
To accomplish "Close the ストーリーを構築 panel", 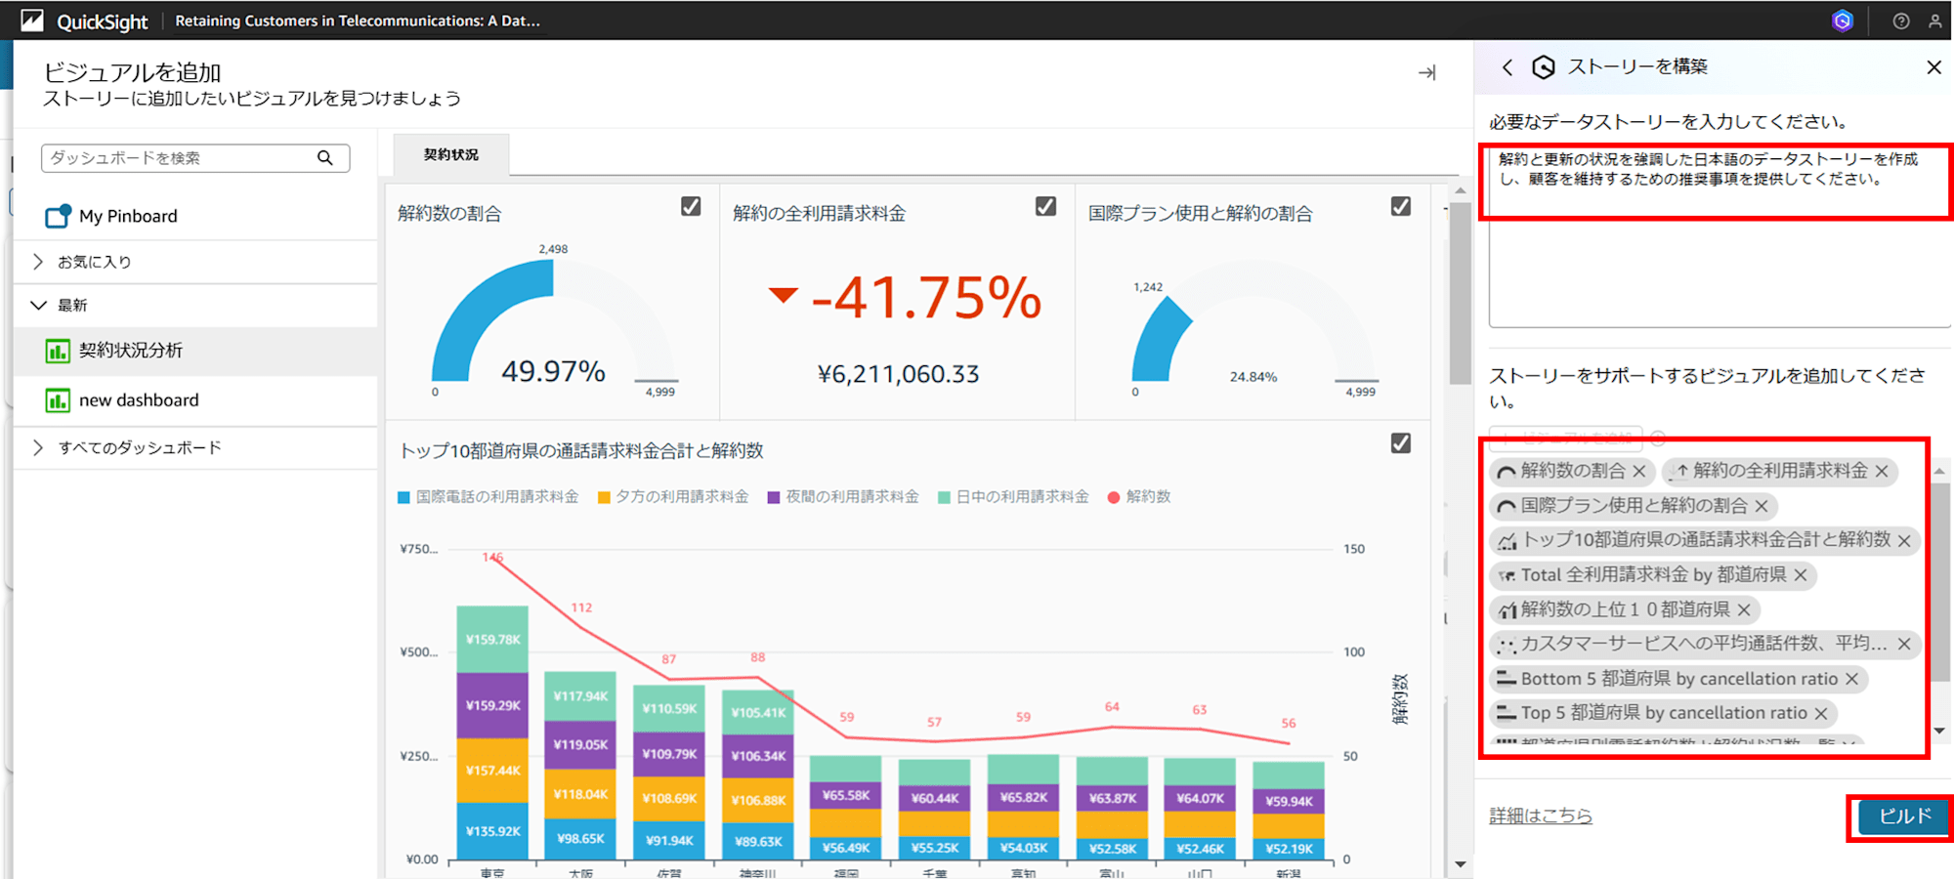I will click(x=1933, y=67).
